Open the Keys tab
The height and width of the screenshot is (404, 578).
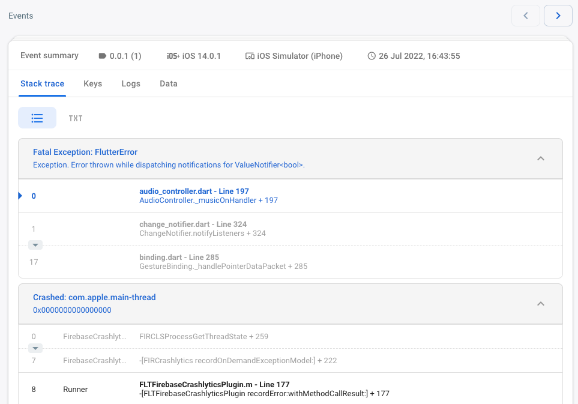click(x=92, y=83)
